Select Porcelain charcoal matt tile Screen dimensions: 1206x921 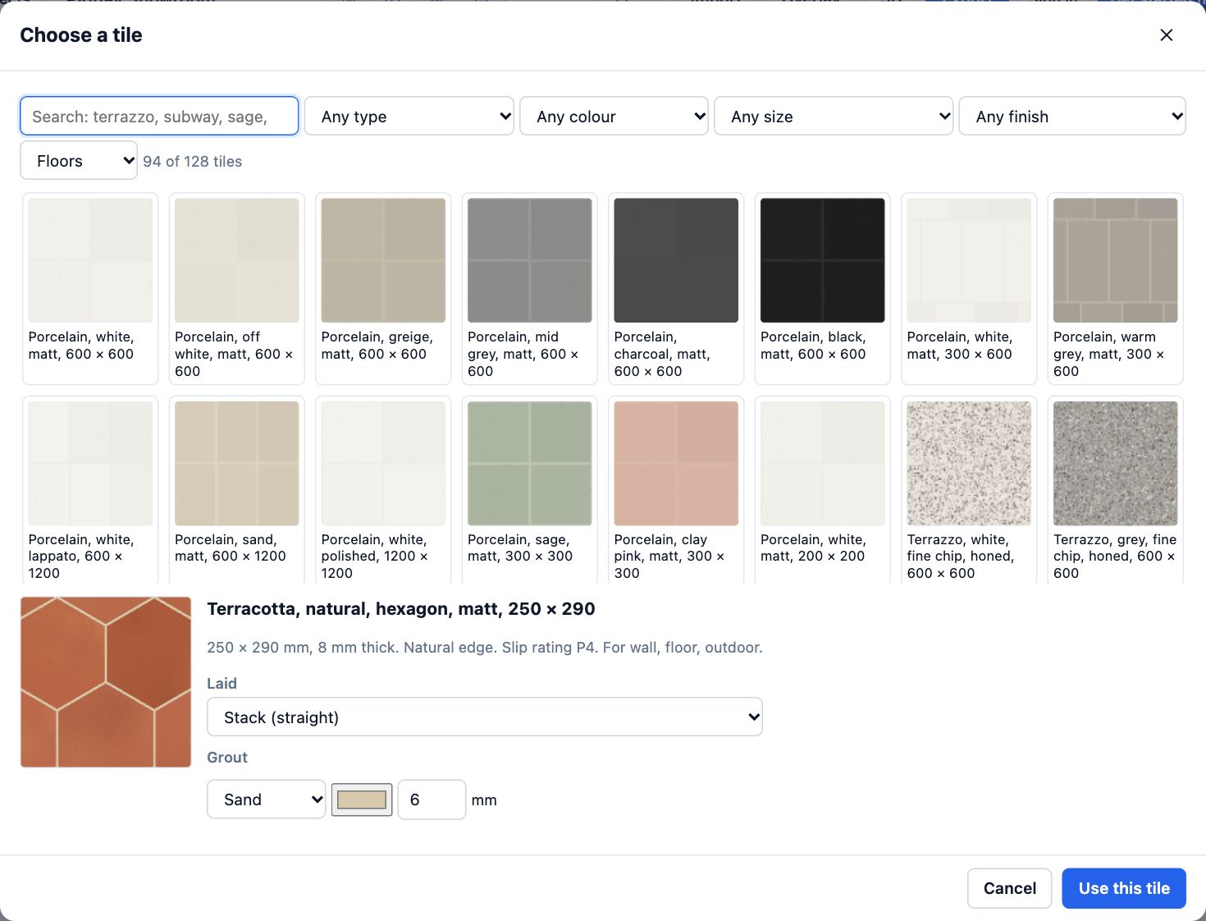point(676,288)
